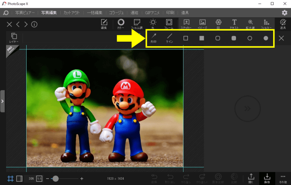Open the フィルター insert tool

point(266,24)
